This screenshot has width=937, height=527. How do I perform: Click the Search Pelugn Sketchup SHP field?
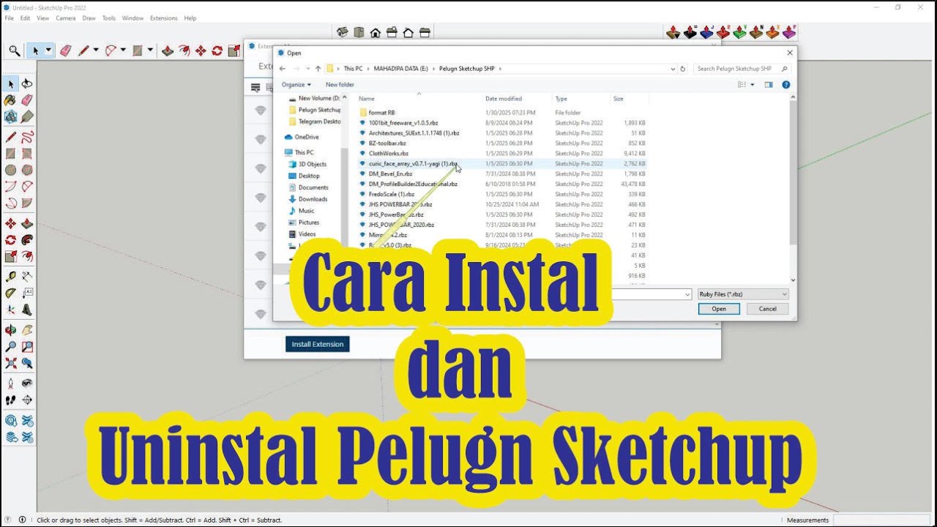coord(742,69)
